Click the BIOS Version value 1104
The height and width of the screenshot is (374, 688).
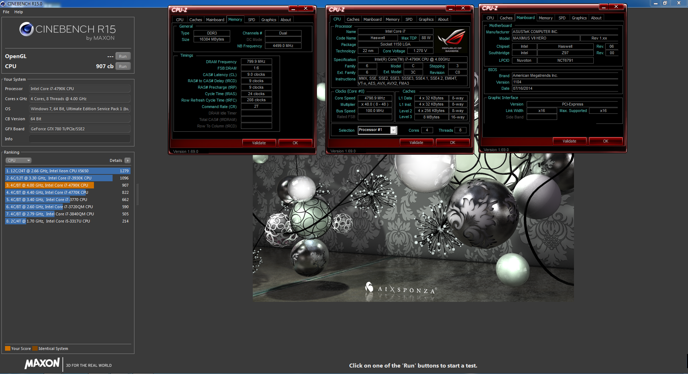point(565,82)
